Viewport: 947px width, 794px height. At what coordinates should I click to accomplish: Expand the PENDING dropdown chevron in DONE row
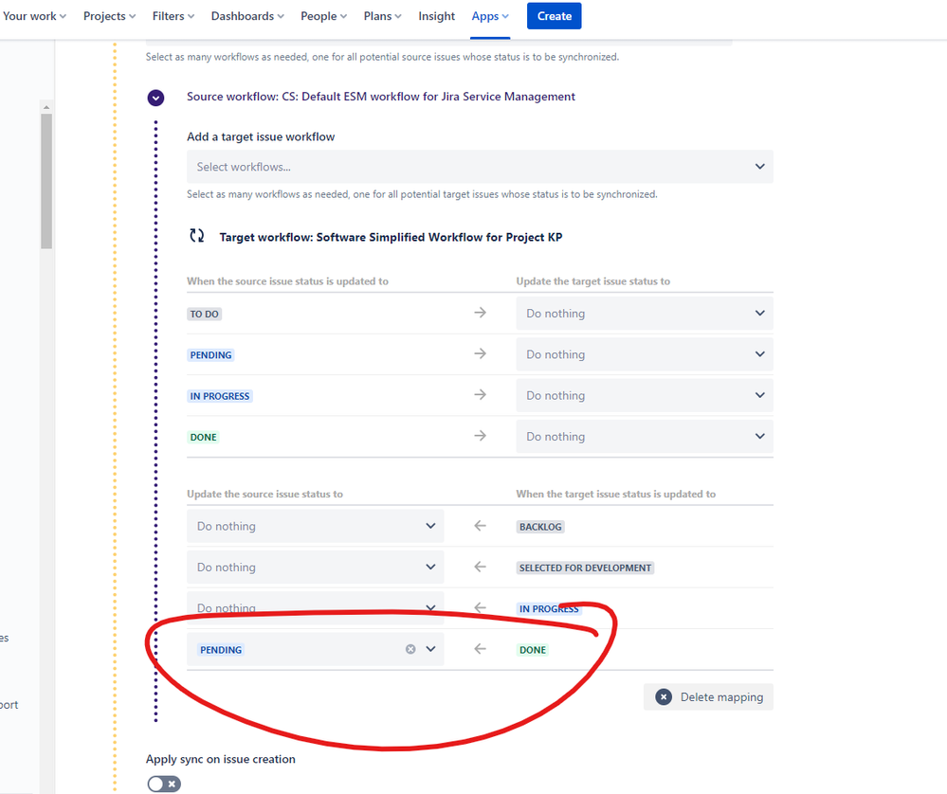point(430,649)
